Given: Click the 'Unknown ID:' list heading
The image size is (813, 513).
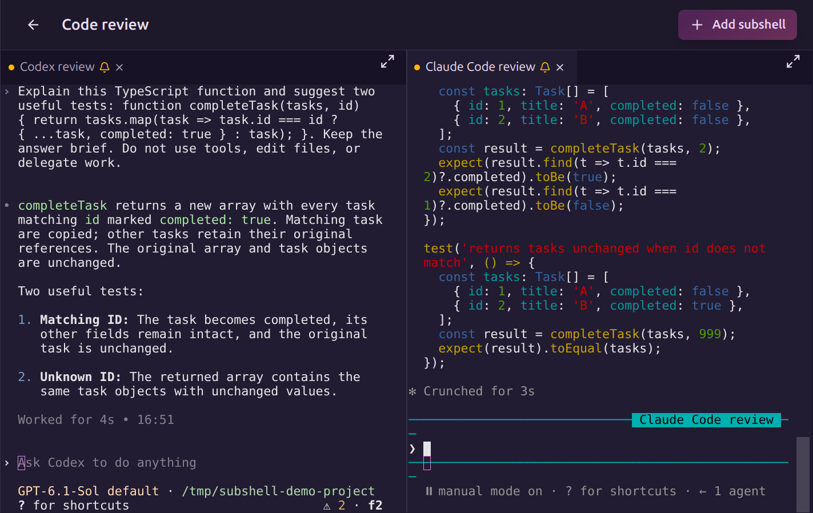Looking at the screenshot, I should point(81,377).
